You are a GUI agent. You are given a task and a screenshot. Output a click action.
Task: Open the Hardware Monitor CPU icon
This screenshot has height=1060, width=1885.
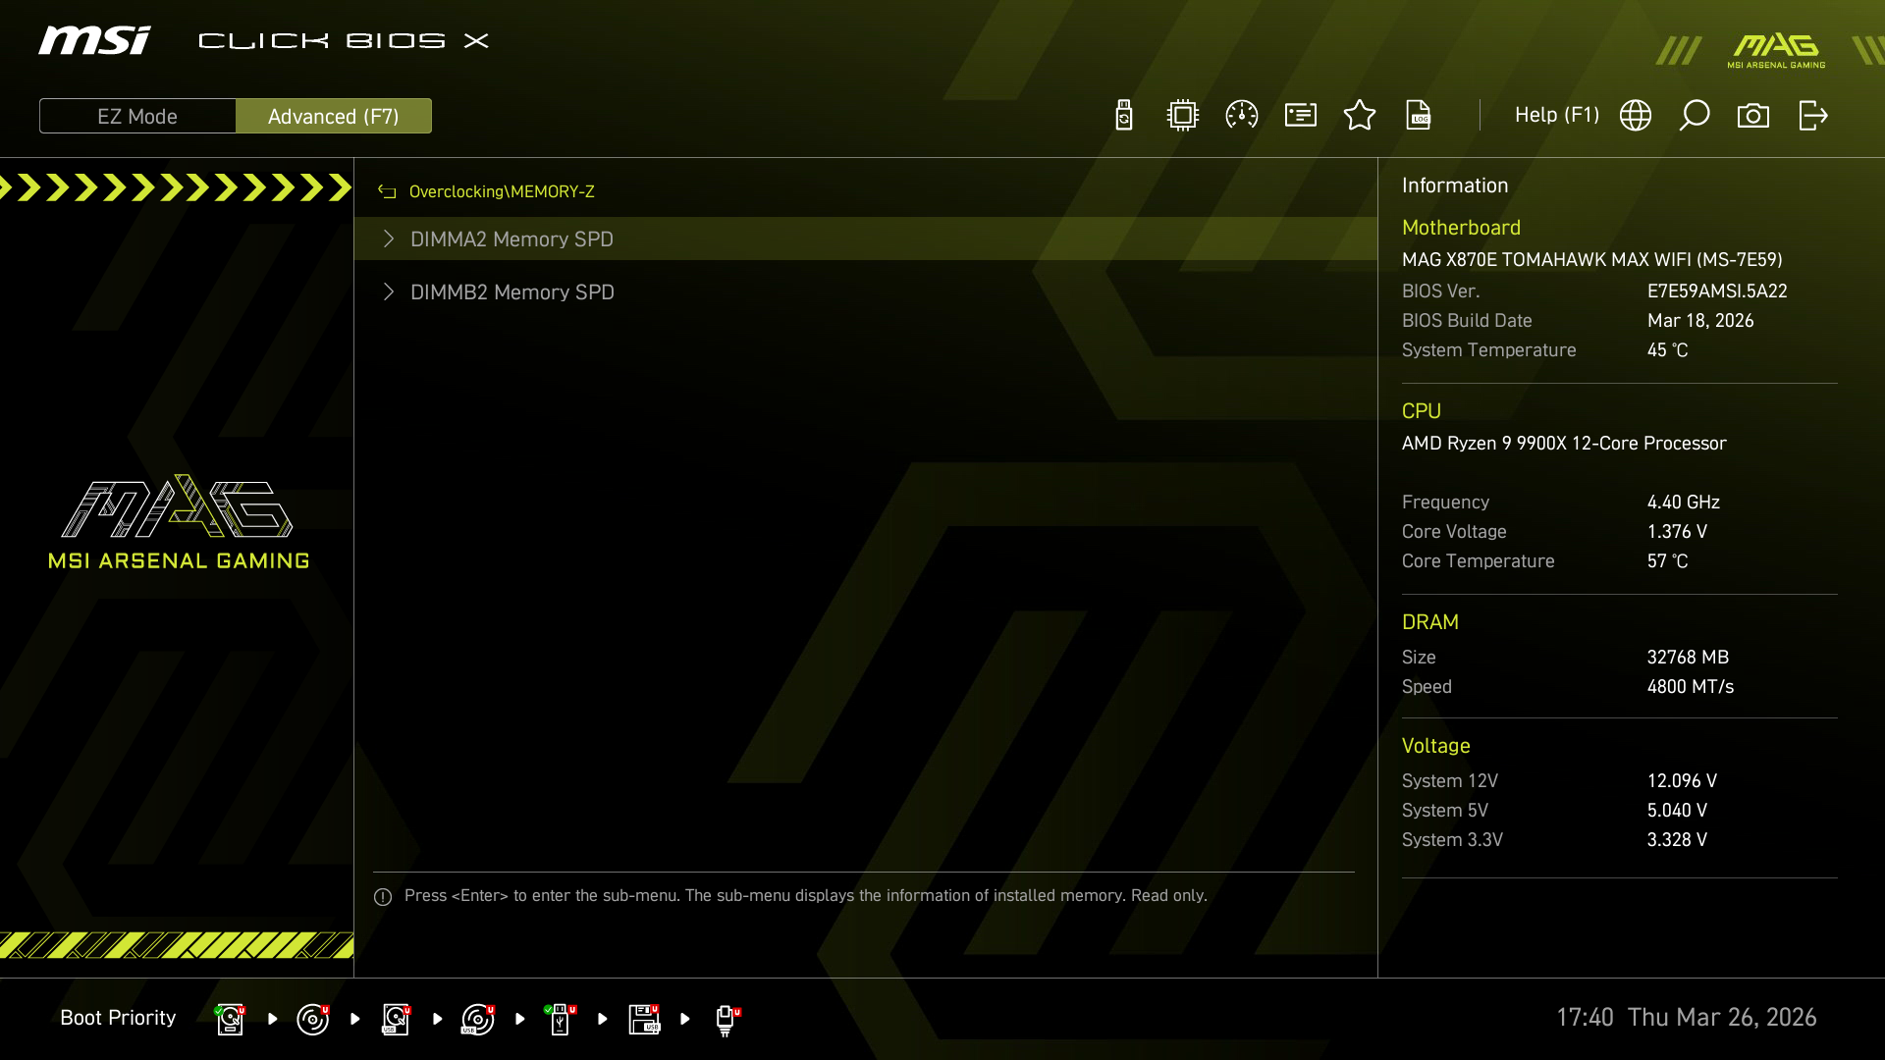point(1182,115)
